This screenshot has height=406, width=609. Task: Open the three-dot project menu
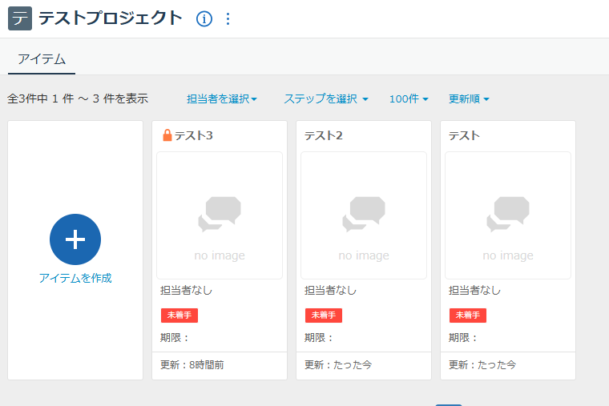point(228,18)
